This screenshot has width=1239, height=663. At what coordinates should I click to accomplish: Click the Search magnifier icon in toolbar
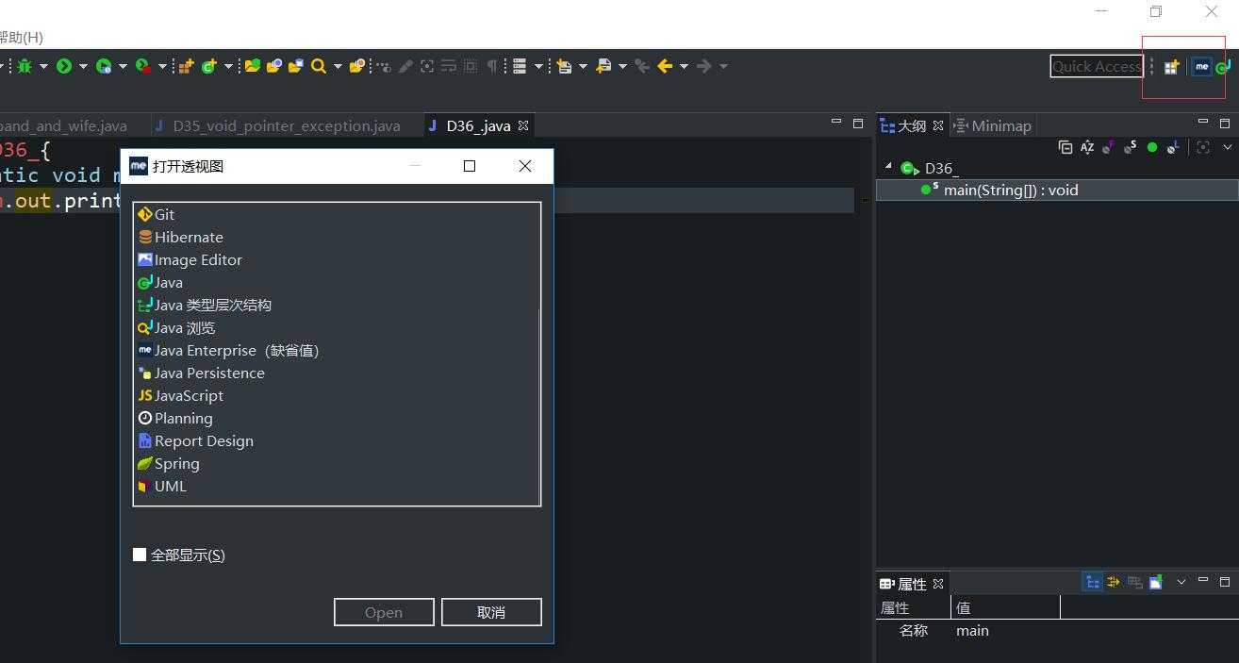(x=319, y=66)
